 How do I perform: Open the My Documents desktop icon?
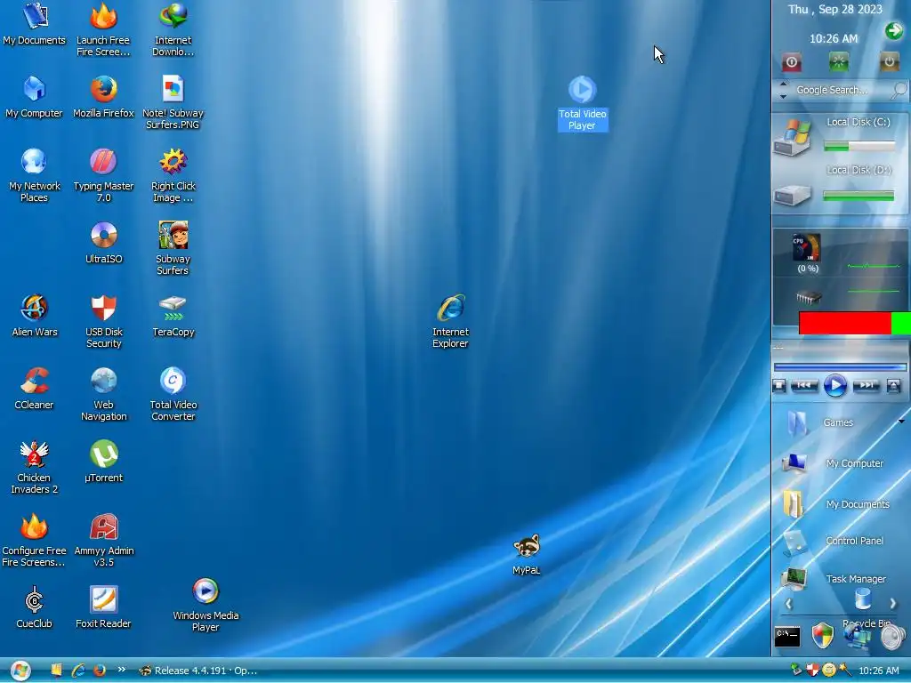35,23
